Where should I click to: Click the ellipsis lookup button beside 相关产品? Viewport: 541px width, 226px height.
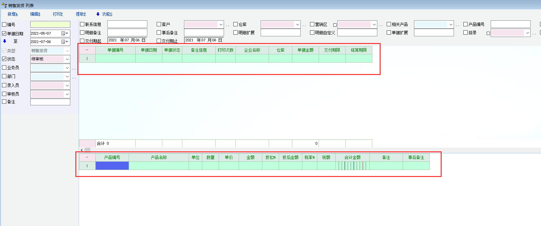tap(457, 25)
